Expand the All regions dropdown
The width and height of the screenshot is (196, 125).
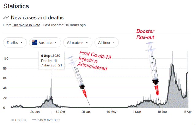pyautogui.click(x=78, y=42)
